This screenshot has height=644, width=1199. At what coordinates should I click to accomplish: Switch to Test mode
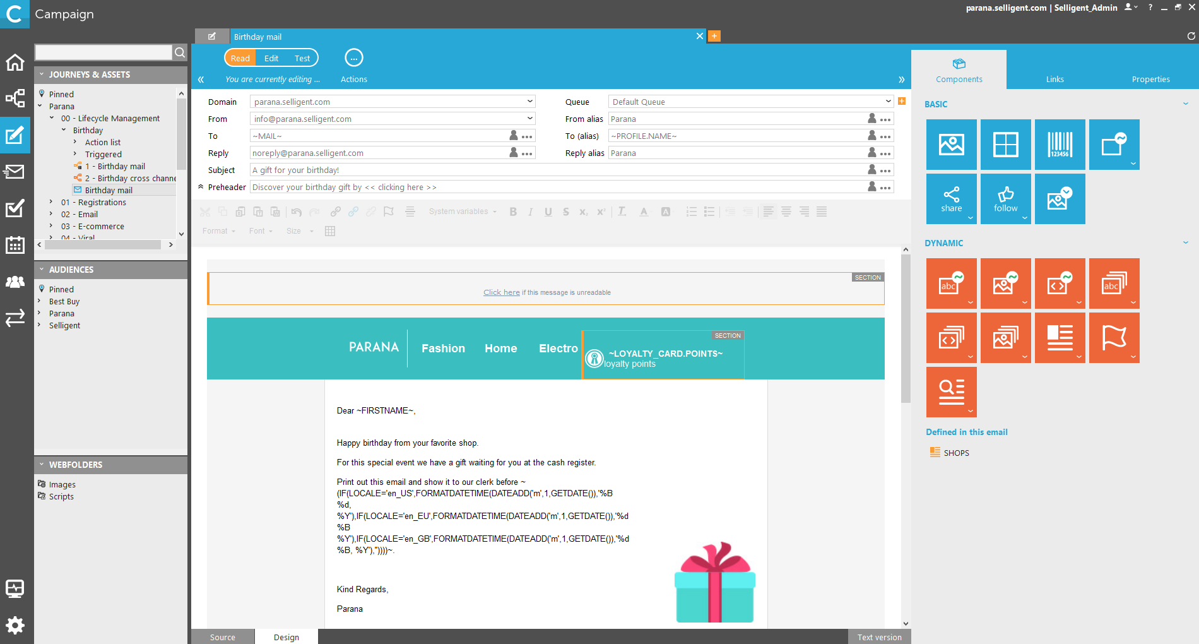click(302, 58)
